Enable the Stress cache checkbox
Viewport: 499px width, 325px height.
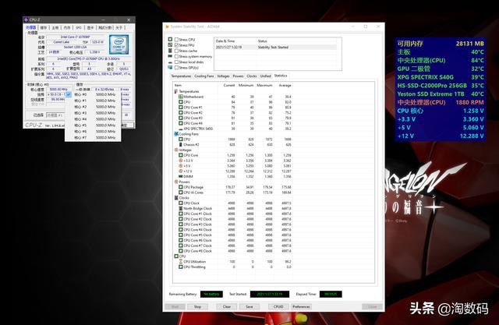[x=176, y=51]
